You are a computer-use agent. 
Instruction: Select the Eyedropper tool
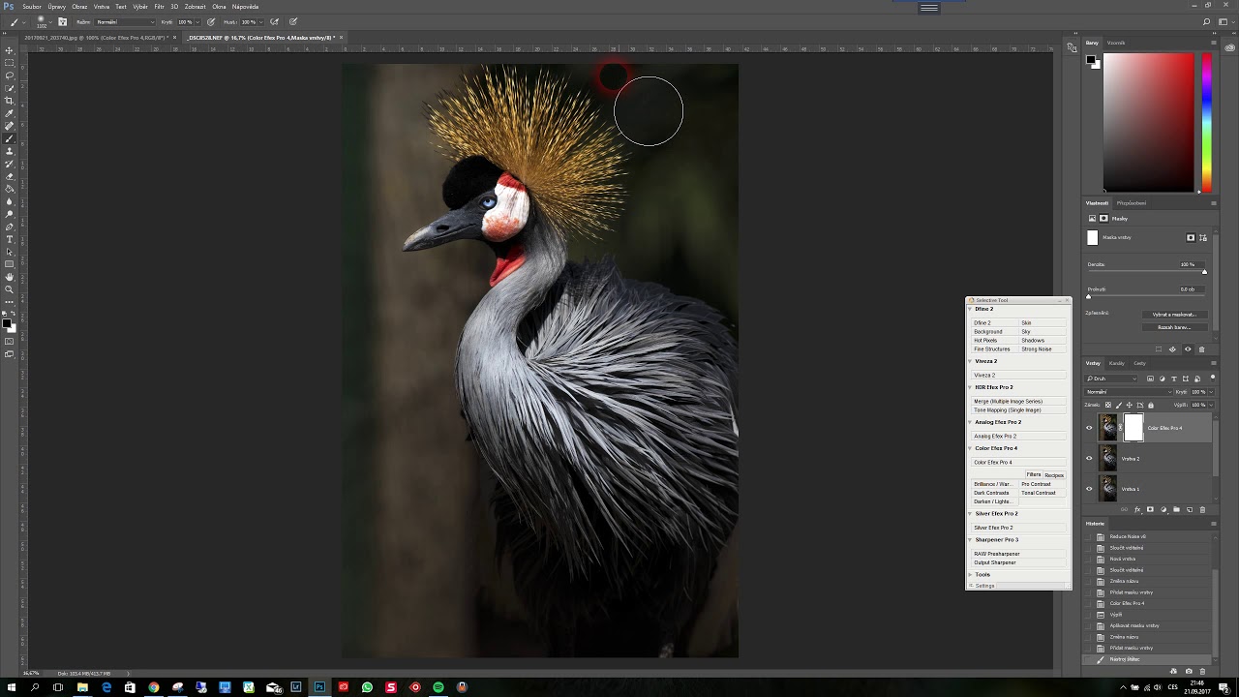pyautogui.click(x=10, y=113)
